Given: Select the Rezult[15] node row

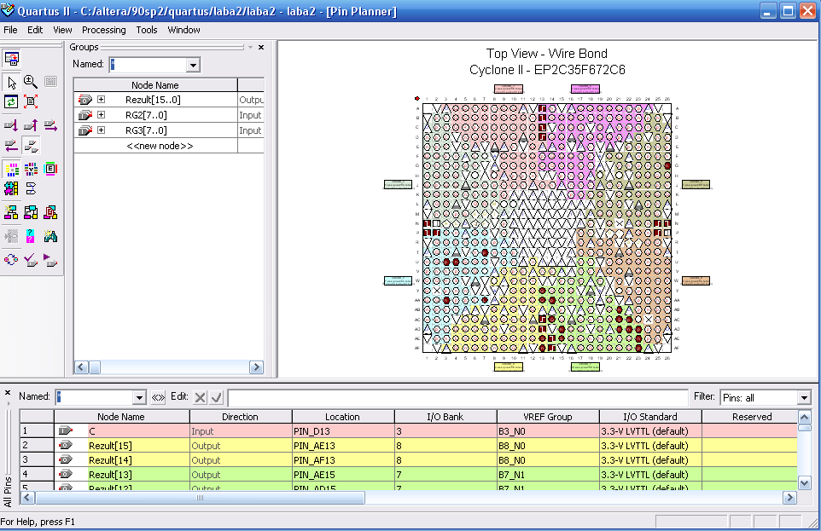Looking at the screenshot, I should click(409, 446).
